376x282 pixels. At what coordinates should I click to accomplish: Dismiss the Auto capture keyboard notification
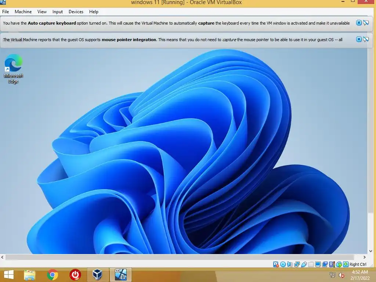359,23
